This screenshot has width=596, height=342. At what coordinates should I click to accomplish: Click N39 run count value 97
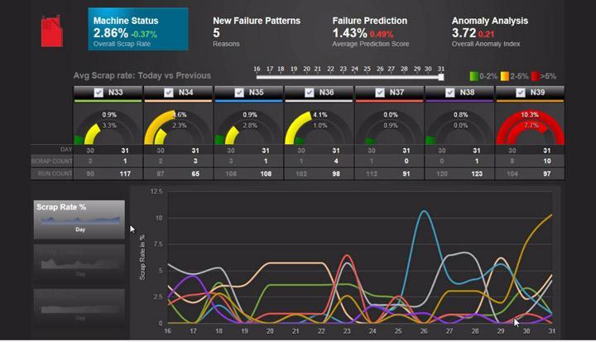click(546, 174)
